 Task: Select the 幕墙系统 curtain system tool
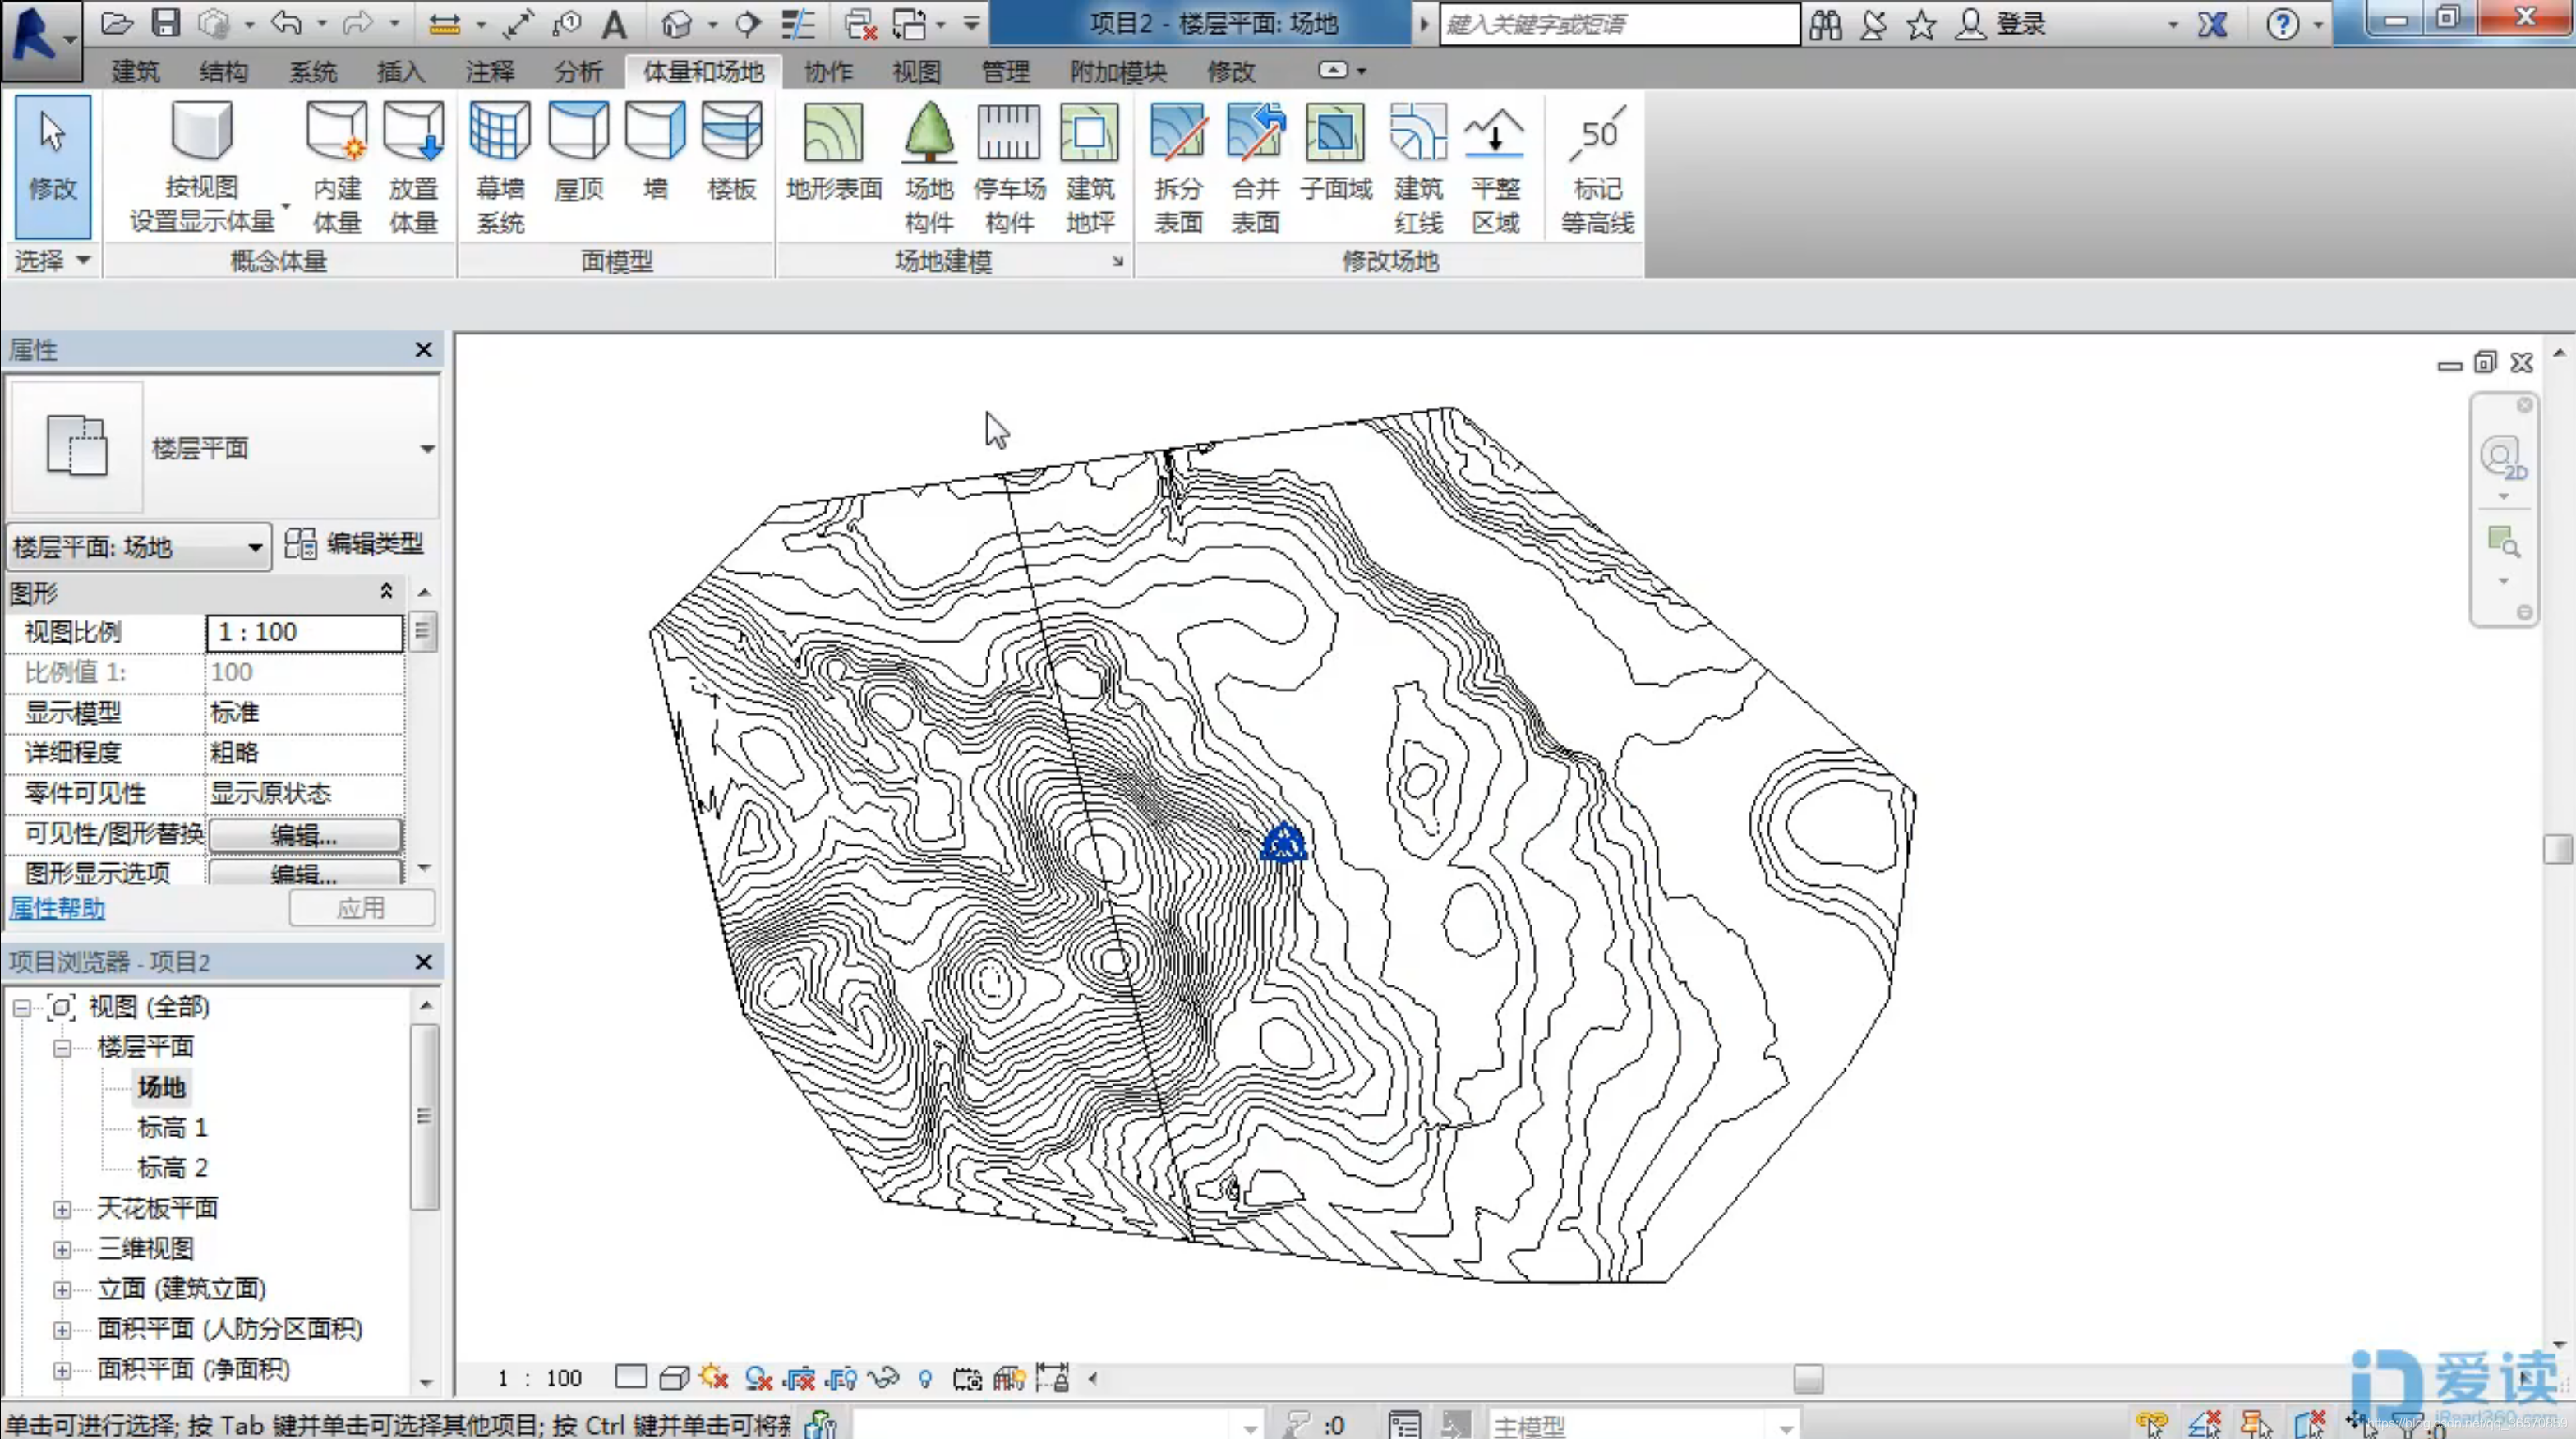500,167
